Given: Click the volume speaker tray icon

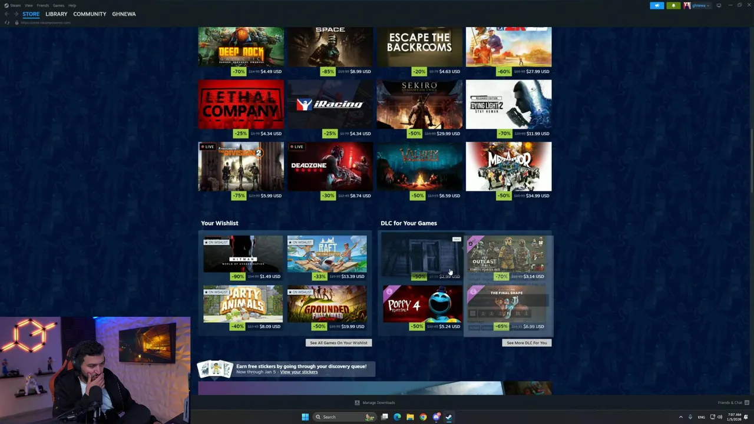Looking at the screenshot, I should [720, 417].
